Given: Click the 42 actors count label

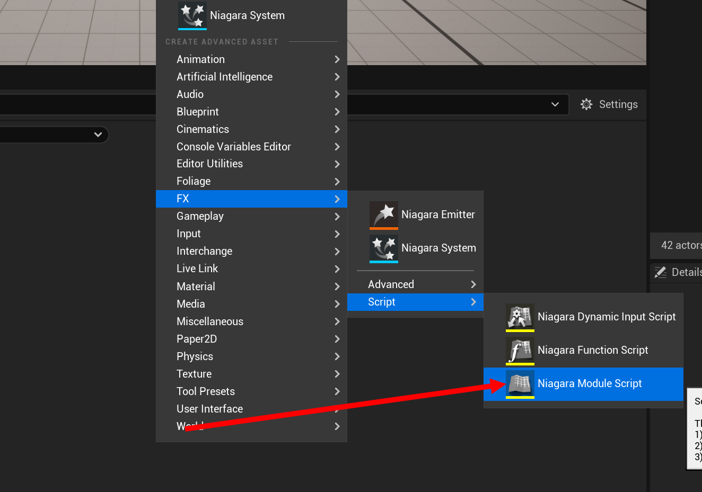Looking at the screenshot, I should pyautogui.click(x=681, y=245).
